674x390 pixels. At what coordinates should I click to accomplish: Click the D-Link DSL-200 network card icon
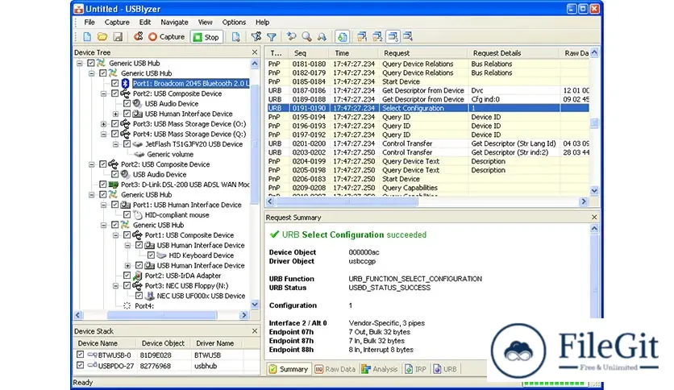click(113, 185)
